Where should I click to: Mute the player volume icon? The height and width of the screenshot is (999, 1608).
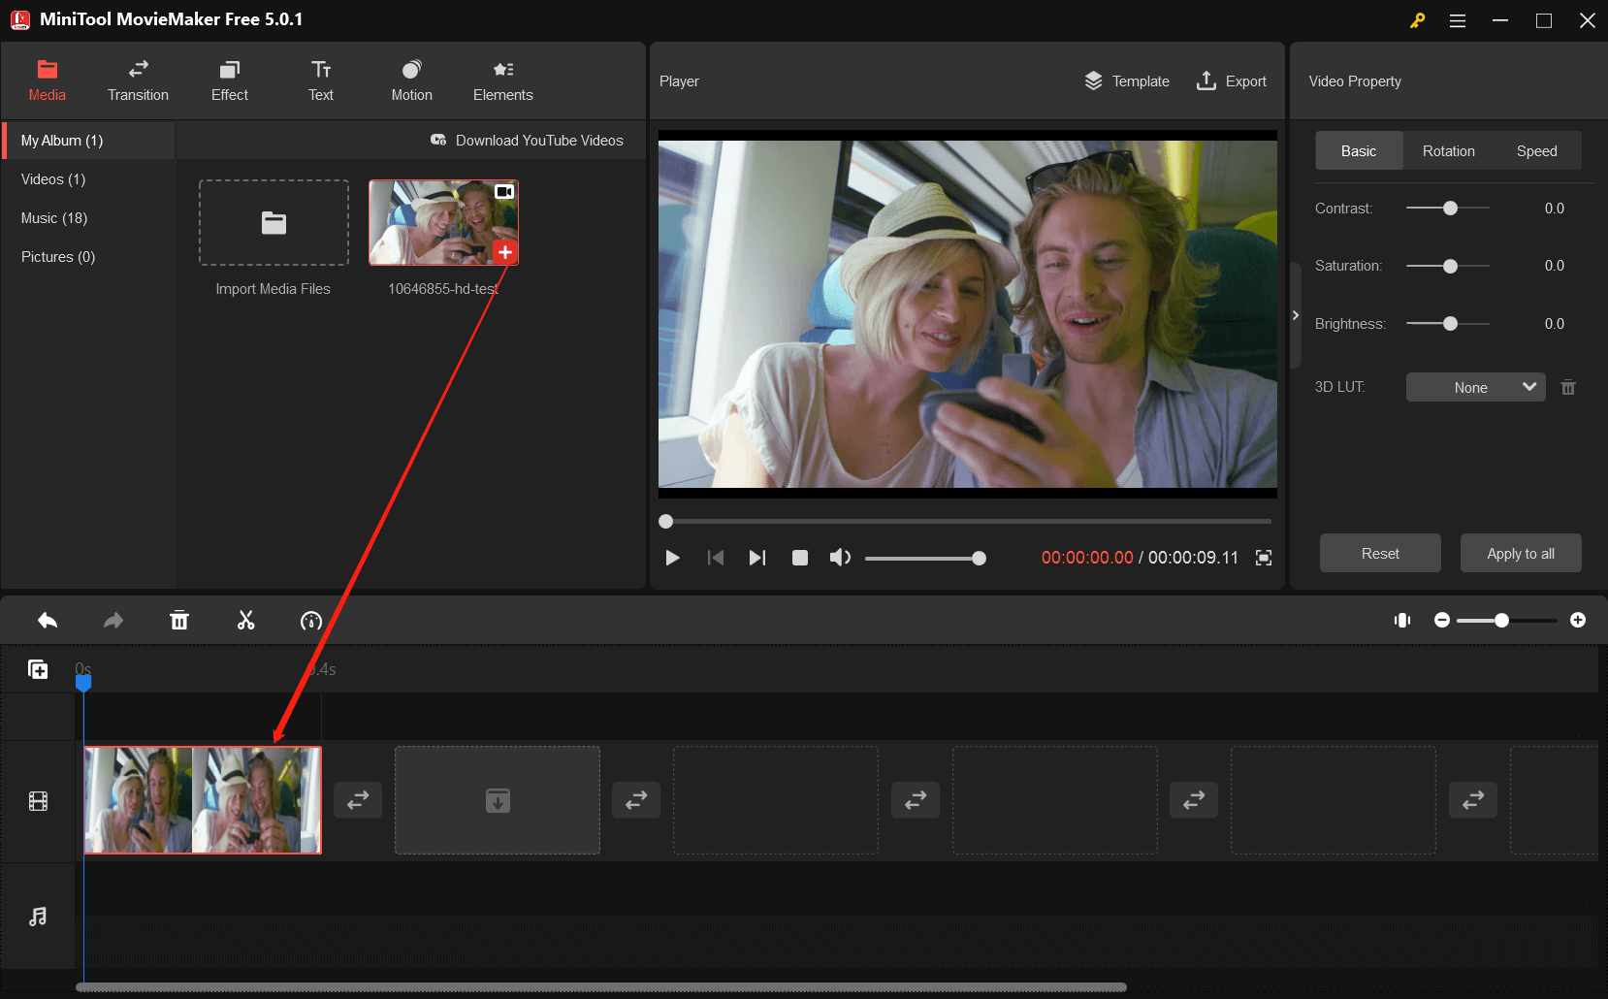pos(840,558)
